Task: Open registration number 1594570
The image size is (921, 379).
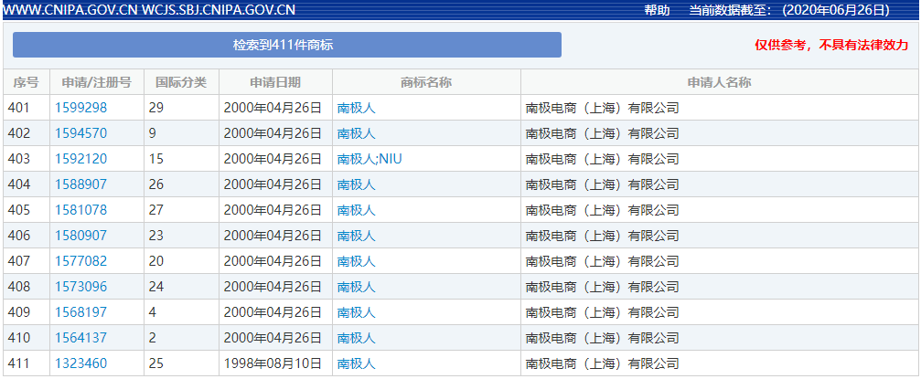Action: pos(81,133)
